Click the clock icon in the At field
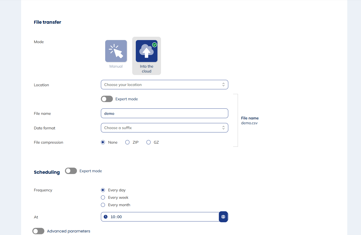 106,217
